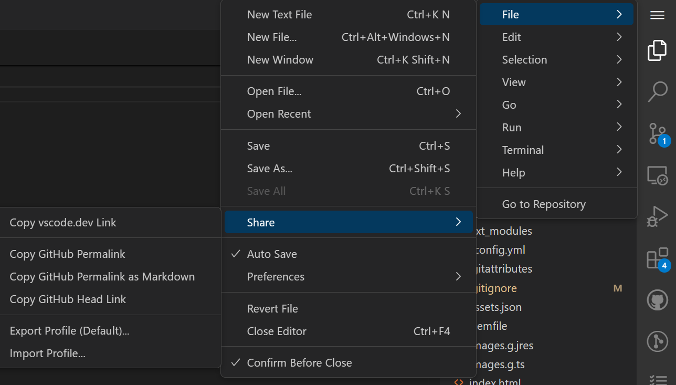
Task: Toggle the Auto Save option
Action: (x=348, y=254)
